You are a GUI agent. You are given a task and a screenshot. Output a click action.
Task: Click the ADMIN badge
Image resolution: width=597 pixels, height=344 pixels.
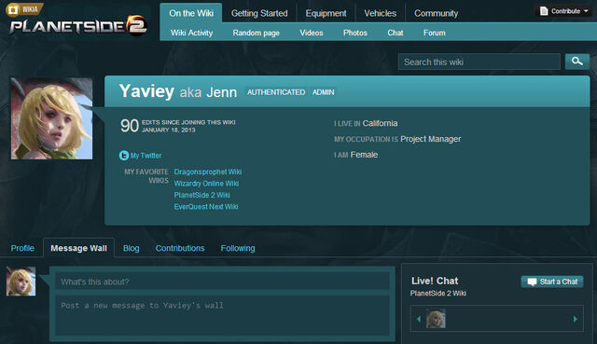[x=324, y=92]
